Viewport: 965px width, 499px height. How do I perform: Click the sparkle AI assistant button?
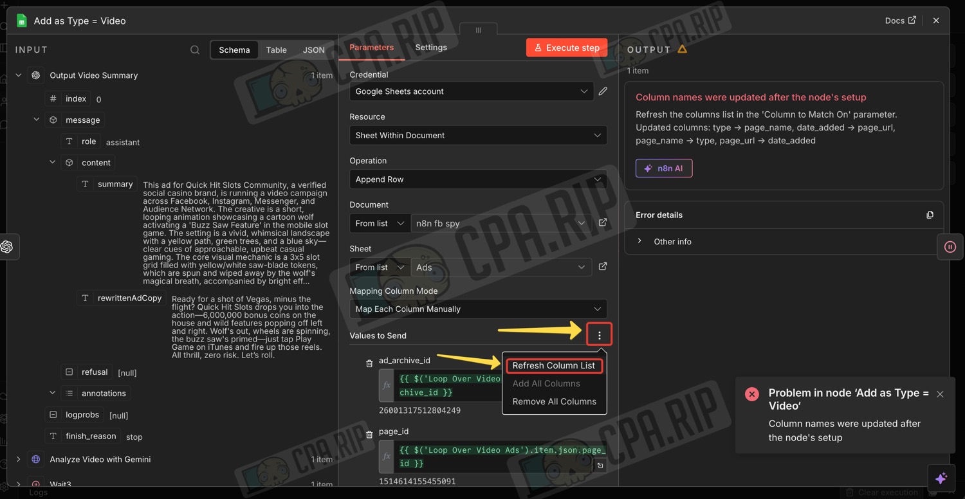[941, 479]
